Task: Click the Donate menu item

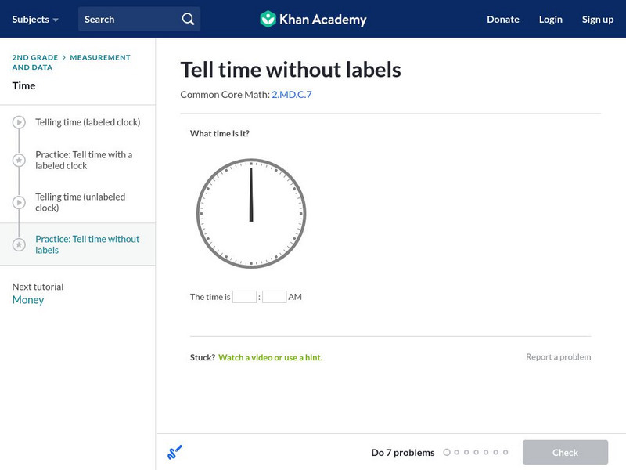Action: (x=502, y=19)
